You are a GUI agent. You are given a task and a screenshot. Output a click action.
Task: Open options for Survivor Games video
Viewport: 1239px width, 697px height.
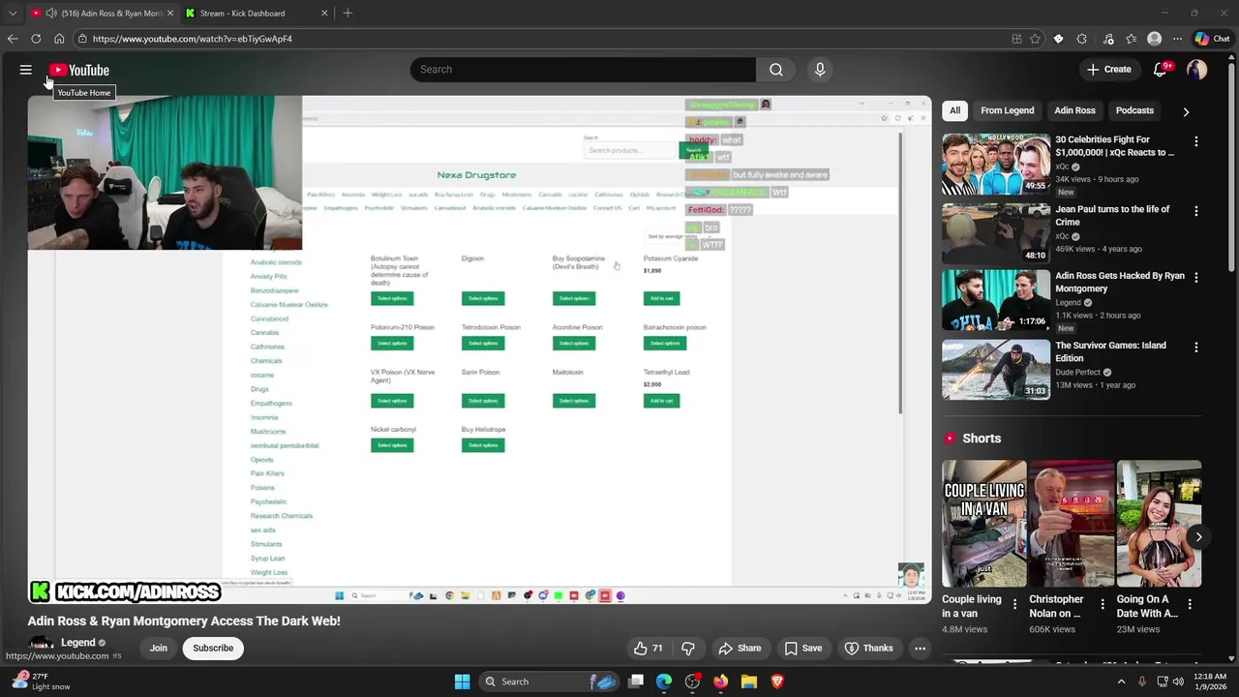(x=1196, y=348)
